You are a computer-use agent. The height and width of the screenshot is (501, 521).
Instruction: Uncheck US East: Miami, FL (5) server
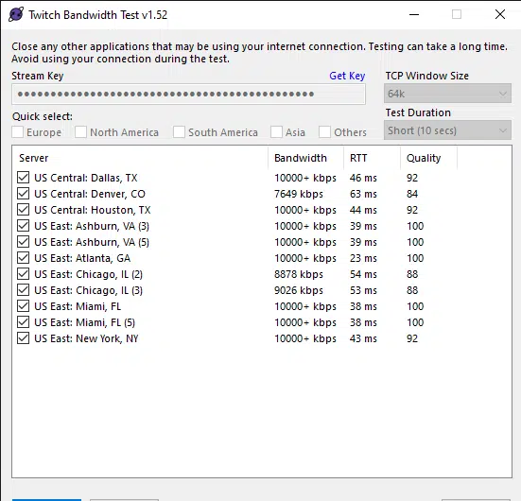[x=23, y=322]
